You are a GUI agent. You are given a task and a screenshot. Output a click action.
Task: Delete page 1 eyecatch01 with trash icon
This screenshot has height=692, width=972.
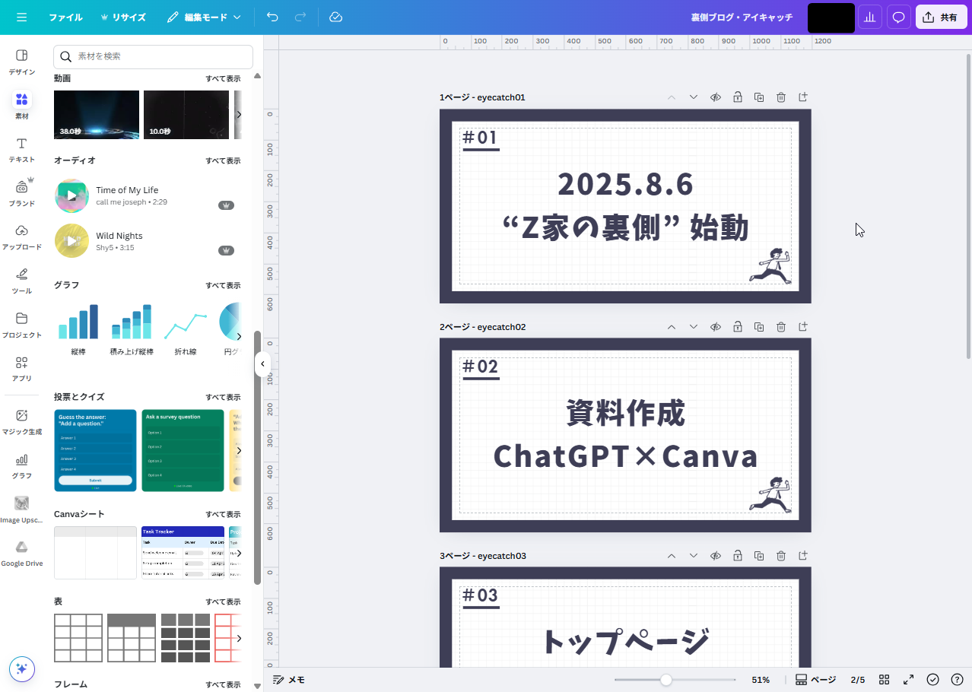781,97
